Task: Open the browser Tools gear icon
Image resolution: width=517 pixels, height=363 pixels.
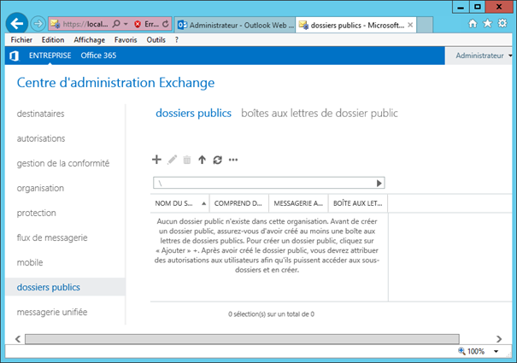Action: [502, 23]
